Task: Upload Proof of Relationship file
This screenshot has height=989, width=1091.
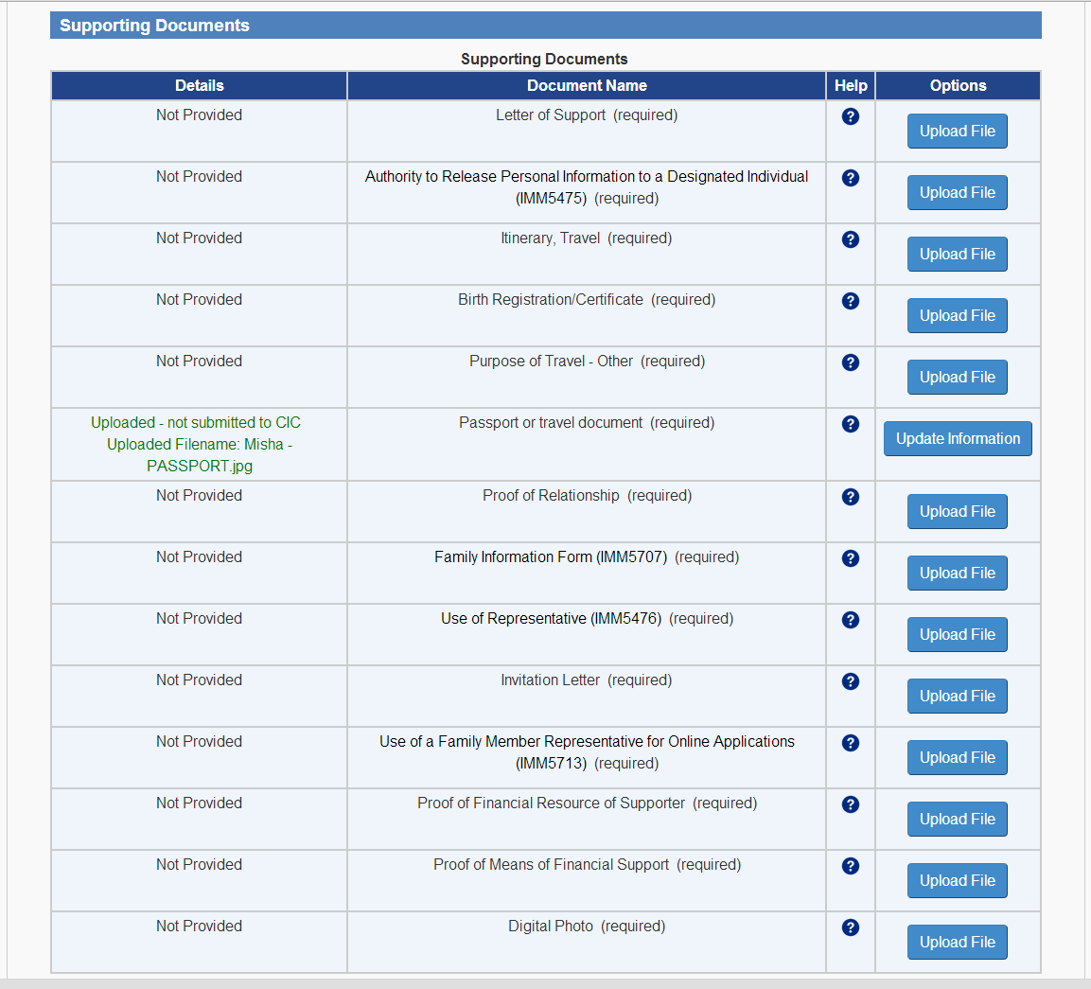Action: (x=958, y=512)
